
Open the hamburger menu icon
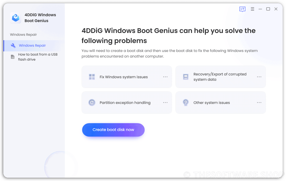[252, 9]
